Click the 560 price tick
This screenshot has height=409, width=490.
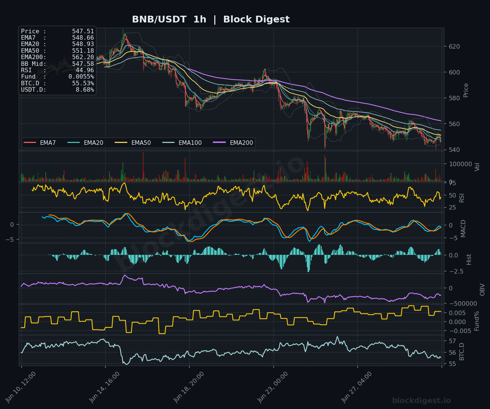pyautogui.click(x=454, y=124)
